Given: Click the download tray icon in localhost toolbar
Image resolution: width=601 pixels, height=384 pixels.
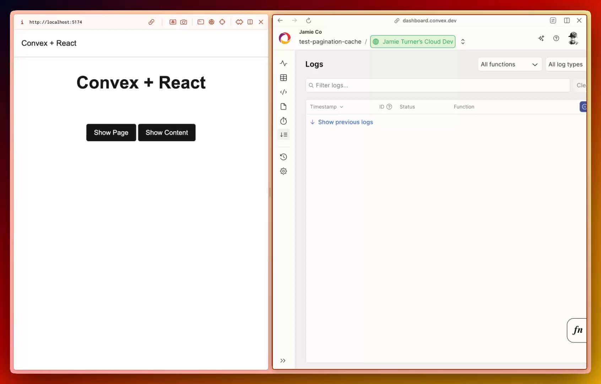Looking at the screenshot, I should [x=173, y=22].
